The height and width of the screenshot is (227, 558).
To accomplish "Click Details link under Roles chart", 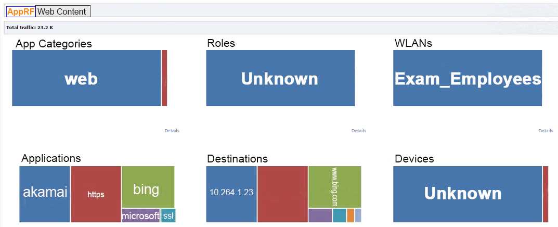I will pos(358,131).
